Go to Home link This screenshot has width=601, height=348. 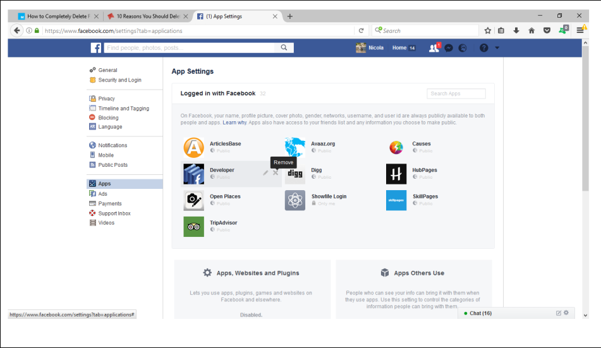(x=399, y=48)
